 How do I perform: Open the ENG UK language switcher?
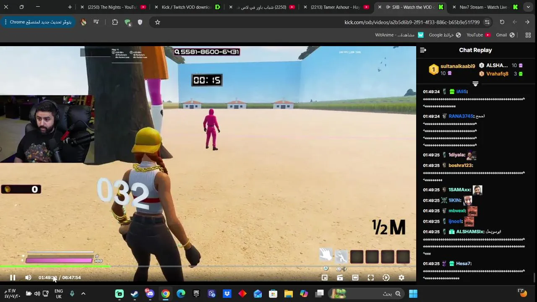(59, 294)
